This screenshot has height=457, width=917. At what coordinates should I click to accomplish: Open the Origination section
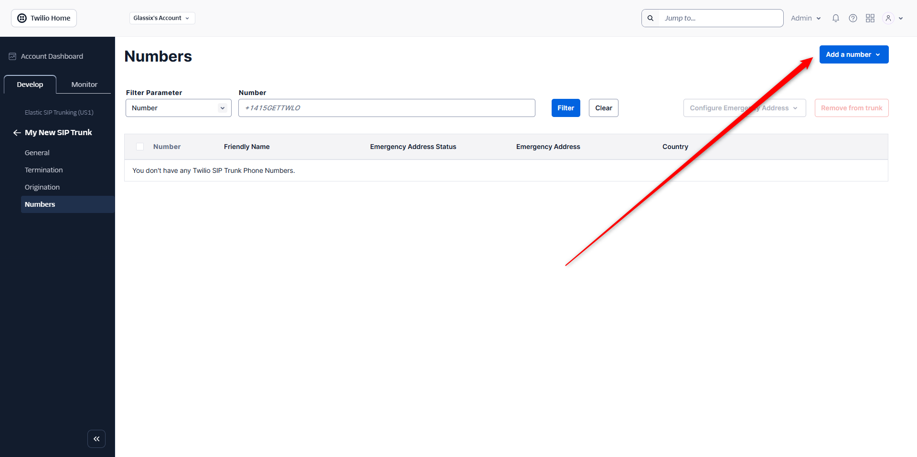[43, 187]
